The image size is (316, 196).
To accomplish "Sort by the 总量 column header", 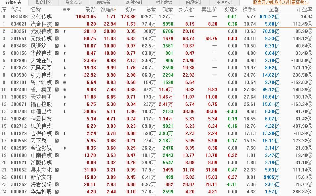I will point(151,10).
